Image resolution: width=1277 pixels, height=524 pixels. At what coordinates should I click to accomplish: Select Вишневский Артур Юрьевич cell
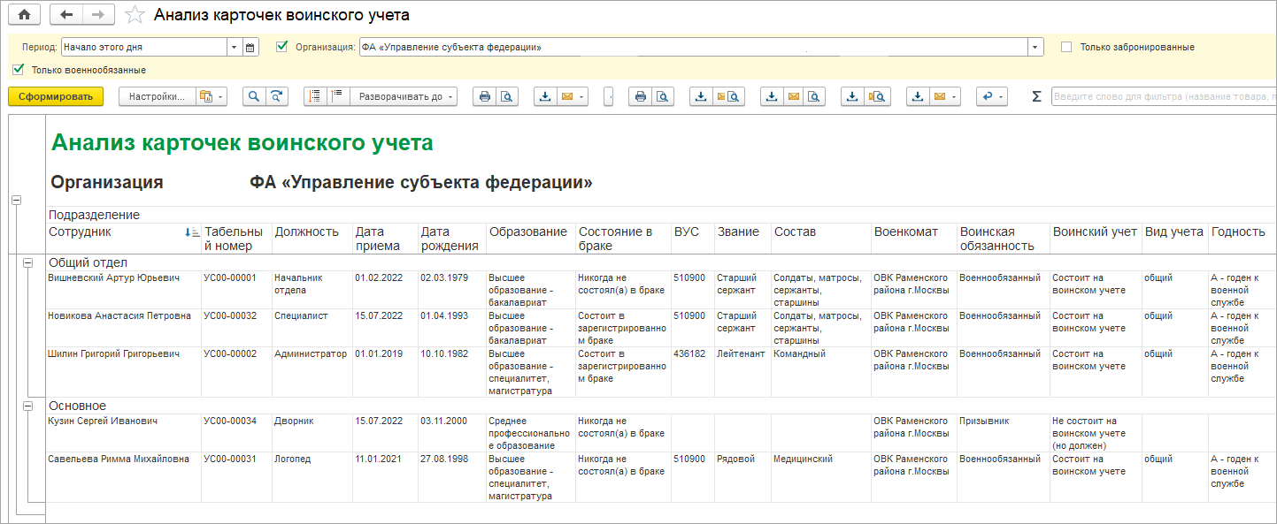coord(124,289)
